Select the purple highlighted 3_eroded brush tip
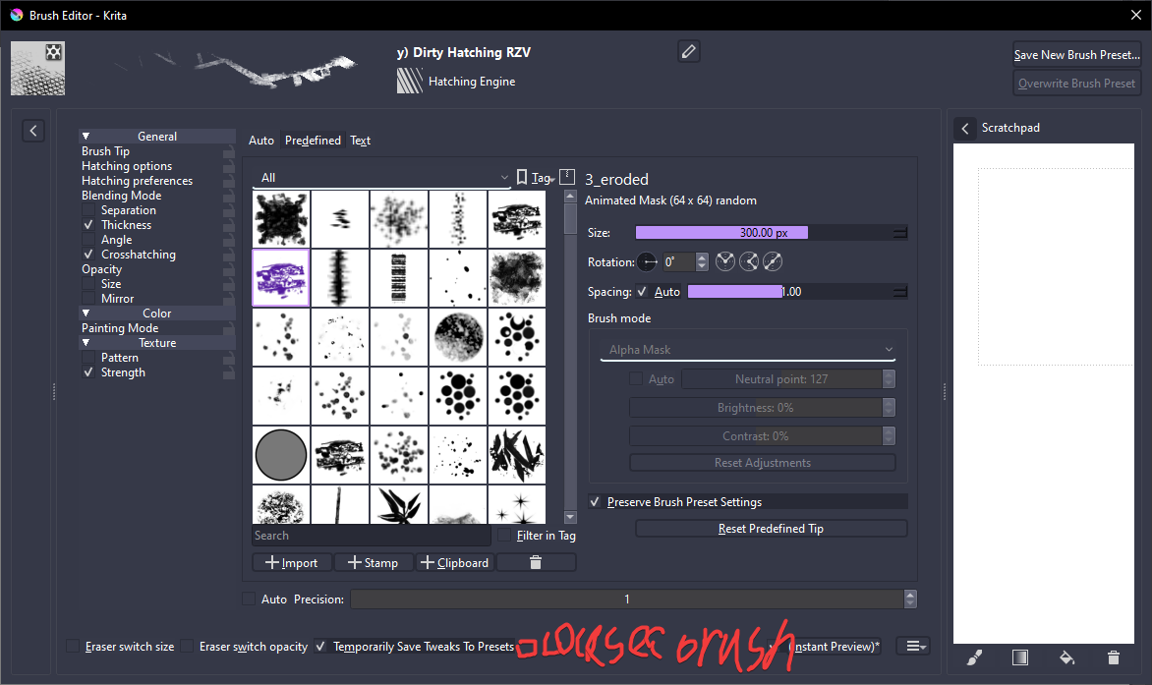Image resolution: width=1152 pixels, height=685 pixels. click(x=281, y=277)
